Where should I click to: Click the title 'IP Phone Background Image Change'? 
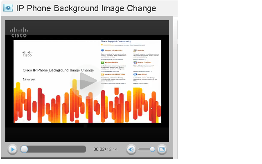(x=86, y=8)
